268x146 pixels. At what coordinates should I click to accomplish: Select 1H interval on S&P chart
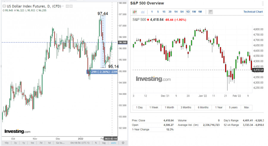pyautogui.click(x=176, y=12)
